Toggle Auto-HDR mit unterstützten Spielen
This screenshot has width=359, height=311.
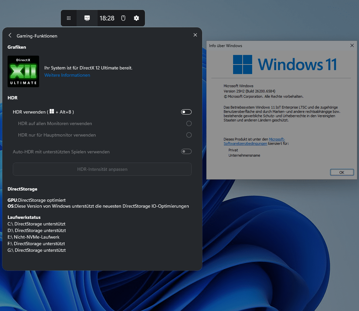[x=186, y=151]
